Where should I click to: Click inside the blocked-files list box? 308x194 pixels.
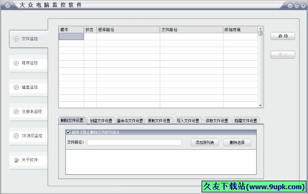161,162
